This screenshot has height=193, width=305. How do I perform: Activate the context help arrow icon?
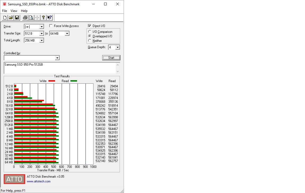50,18
